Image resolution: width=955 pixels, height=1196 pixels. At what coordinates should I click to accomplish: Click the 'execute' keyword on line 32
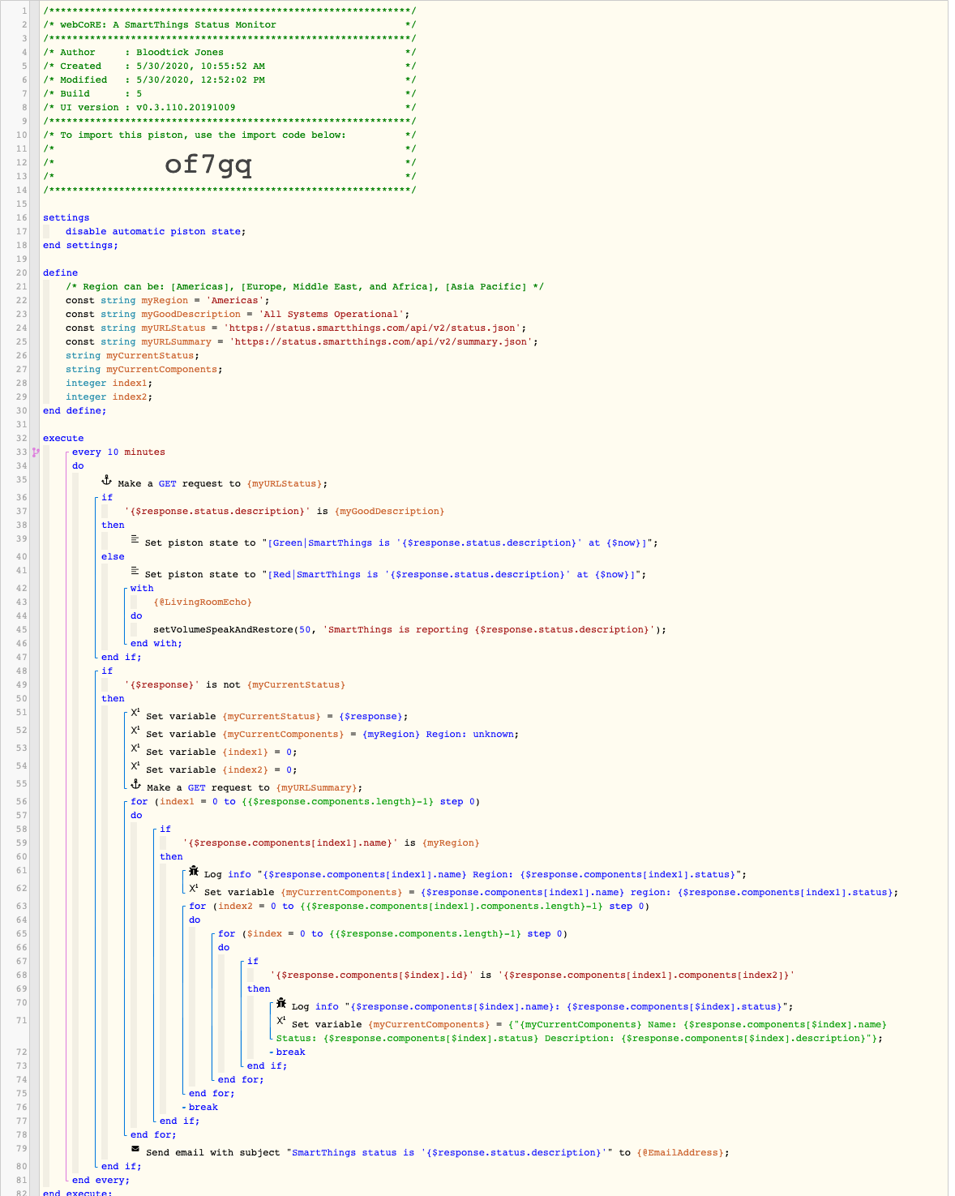tap(63, 439)
